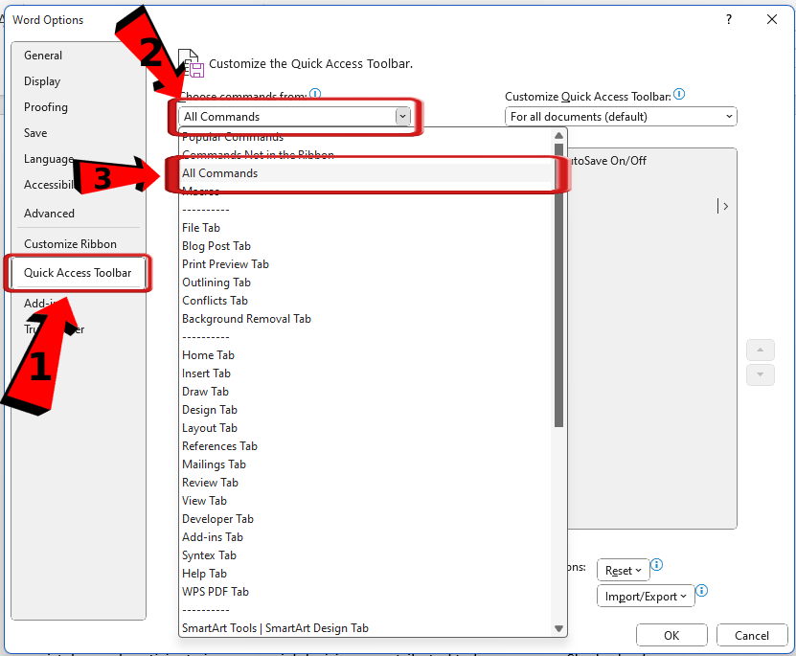The image size is (796, 656).
Task: Click the info icon beside Customize Quick Access Toolbar
Action: point(680,95)
